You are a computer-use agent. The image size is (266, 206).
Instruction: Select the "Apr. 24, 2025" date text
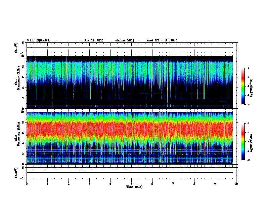click(x=94, y=40)
